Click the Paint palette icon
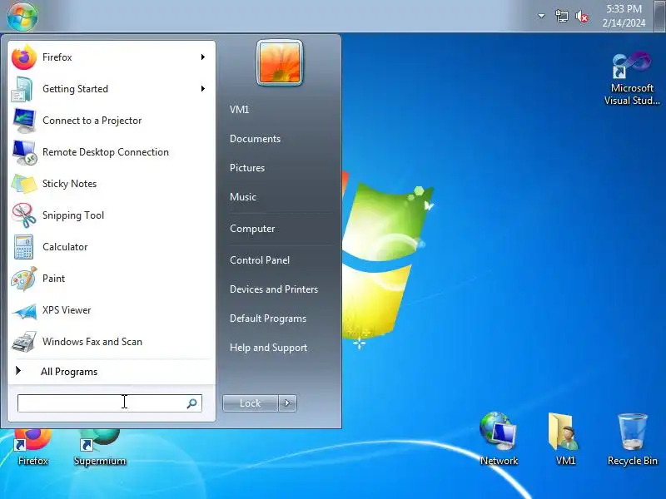666x499 pixels. point(24,279)
